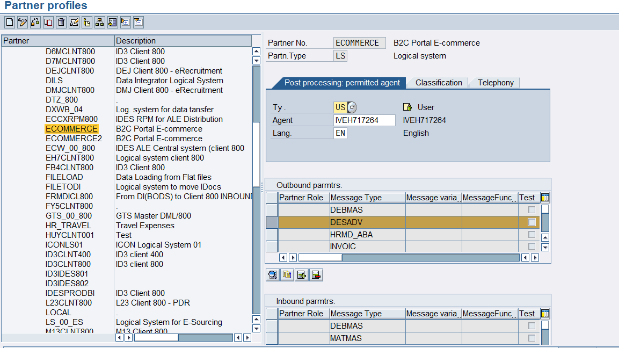Enable Test checkbox for HRMD_ABA row
Image resolution: width=619 pixels, height=348 pixels.
pos(531,235)
